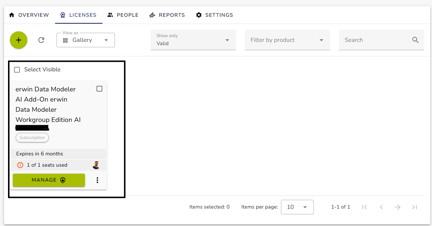Image resolution: width=432 pixels, height=226 pixels.
Task: Open the Overview tab
Action: click(x=29, y=15)
